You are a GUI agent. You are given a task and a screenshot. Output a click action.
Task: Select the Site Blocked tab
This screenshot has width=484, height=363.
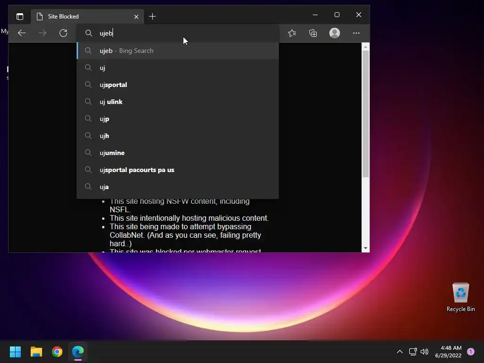[x=87, y=17]
